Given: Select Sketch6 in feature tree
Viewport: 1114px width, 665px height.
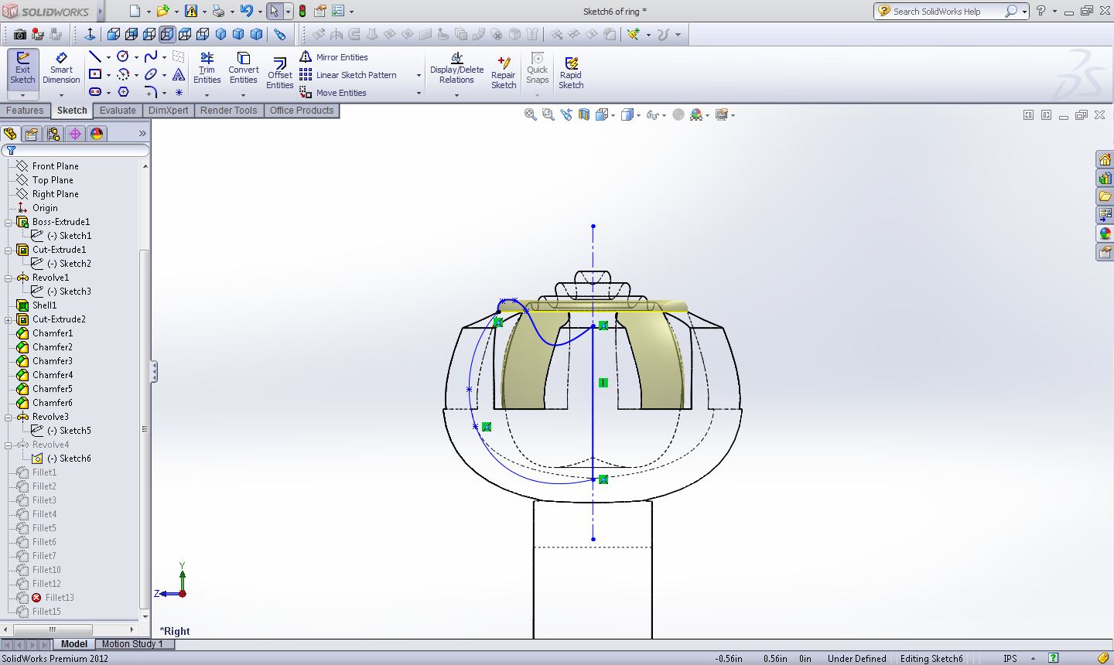Looking at the screenshot, I should click(75, 459).
